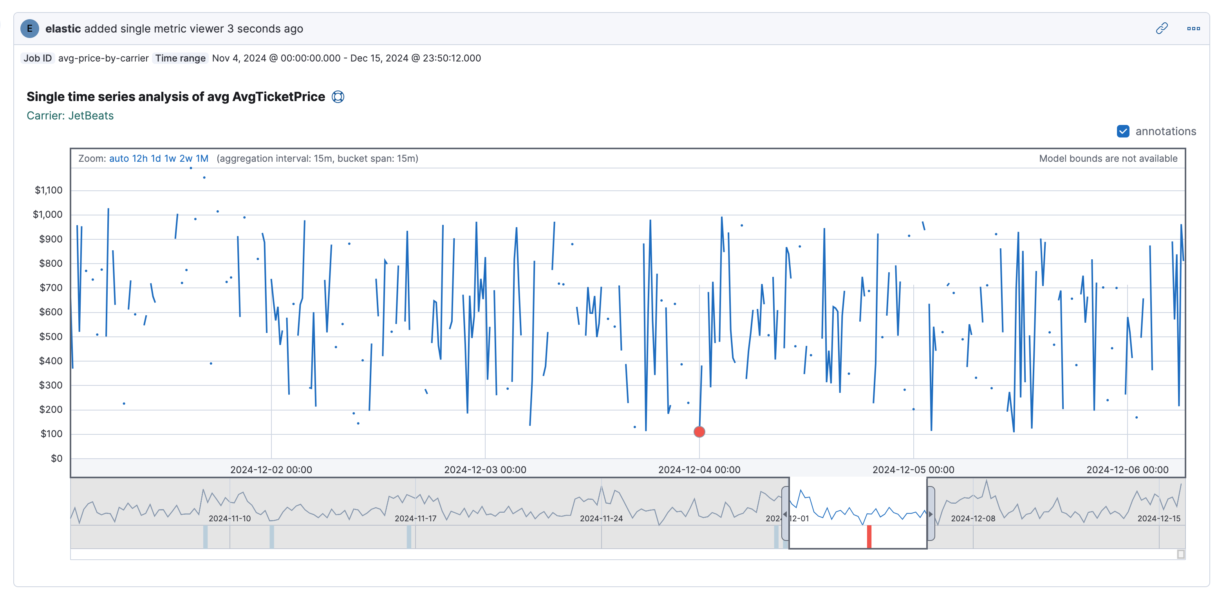The image size is (1218, 593).
Task: Click the 2024-12-08 context chart label
Action: point(973,518)
